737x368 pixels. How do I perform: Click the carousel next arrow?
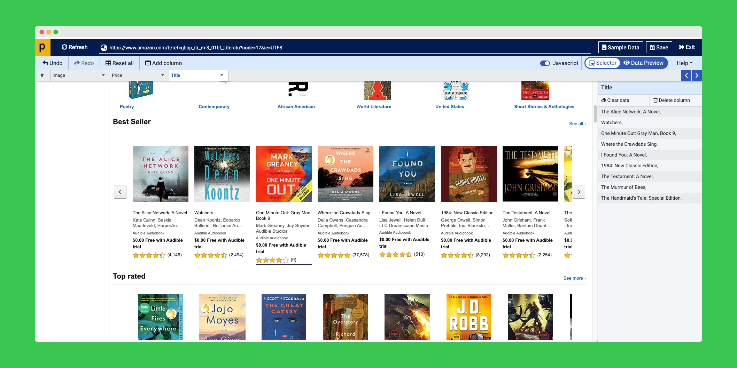click(x=579, y=192)
